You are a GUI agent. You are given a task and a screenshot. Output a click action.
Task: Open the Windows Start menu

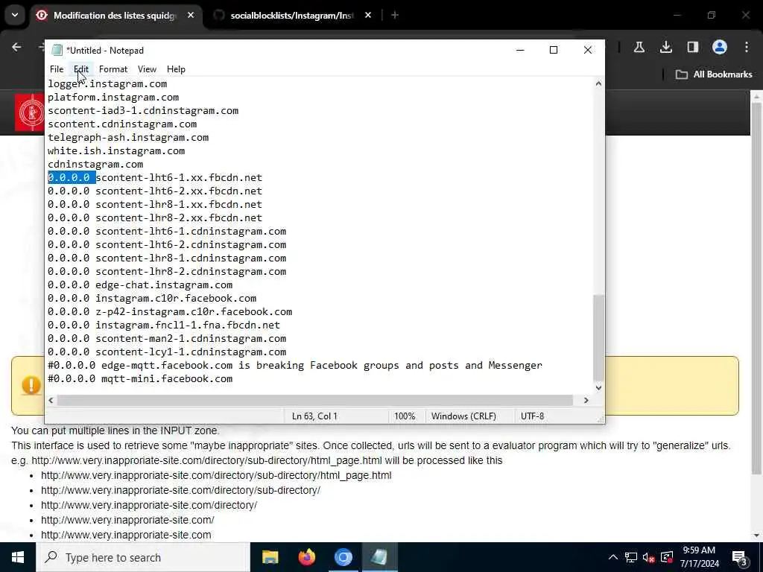18,557
